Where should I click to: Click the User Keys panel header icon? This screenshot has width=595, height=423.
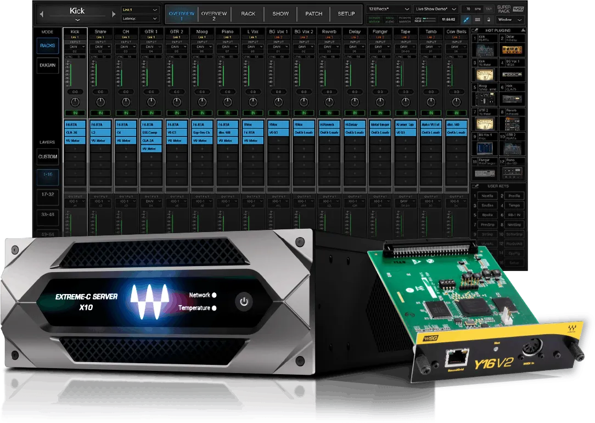click(475, 187)
